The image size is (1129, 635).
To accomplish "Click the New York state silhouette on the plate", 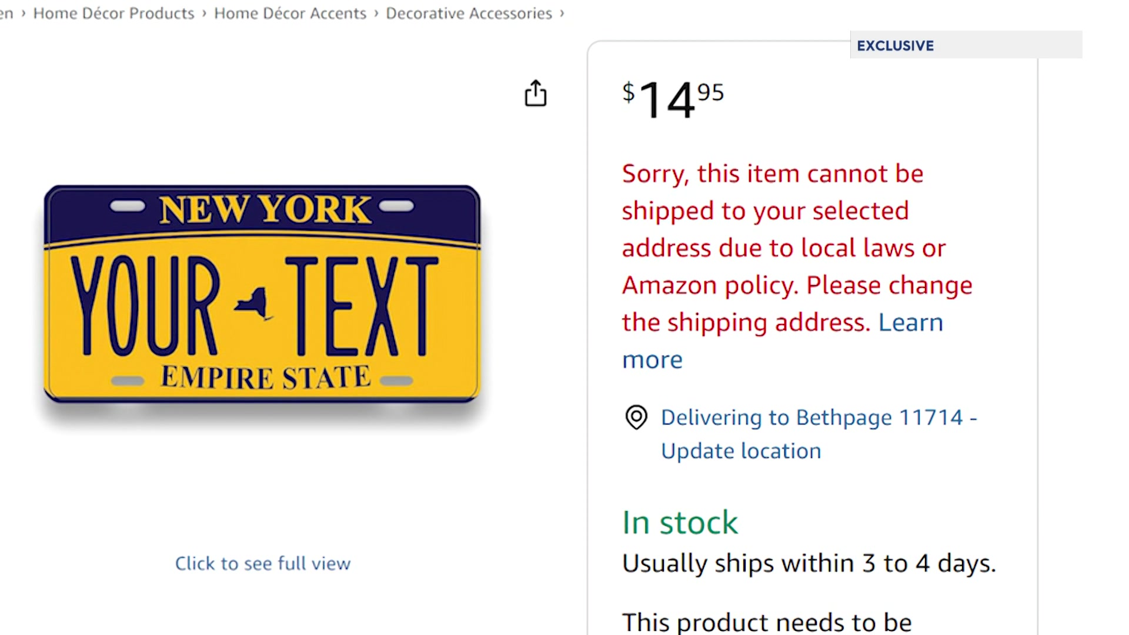I will pos(255,304).
